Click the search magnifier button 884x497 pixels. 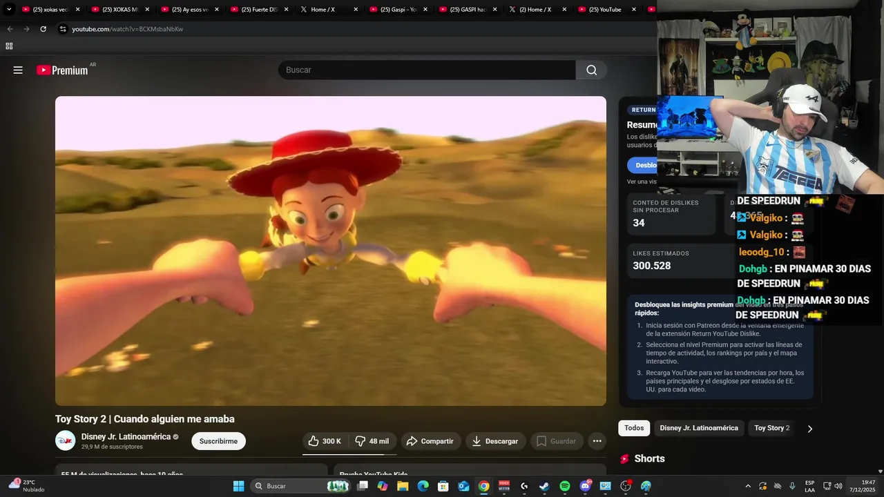click(591, 70)
